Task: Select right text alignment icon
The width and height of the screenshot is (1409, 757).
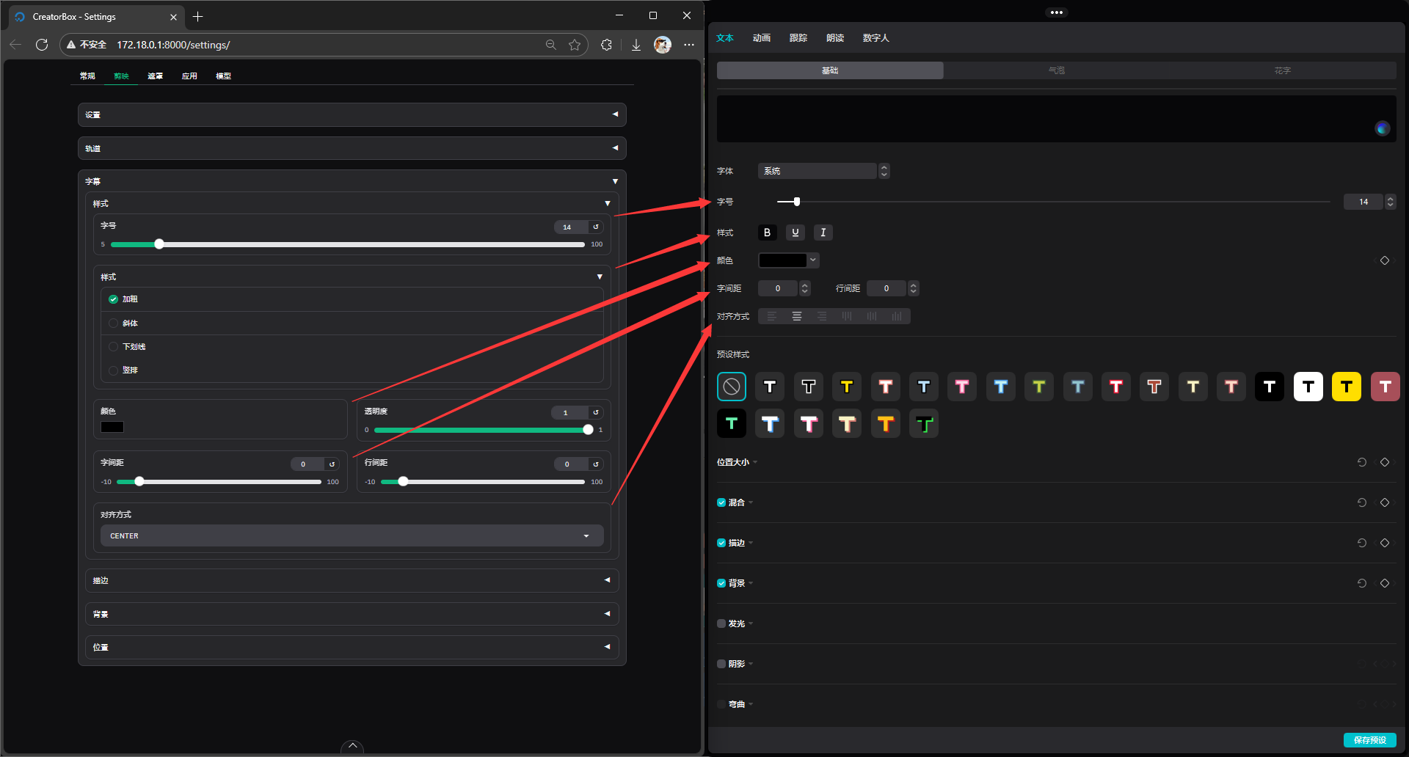Action: click(822, 316)
